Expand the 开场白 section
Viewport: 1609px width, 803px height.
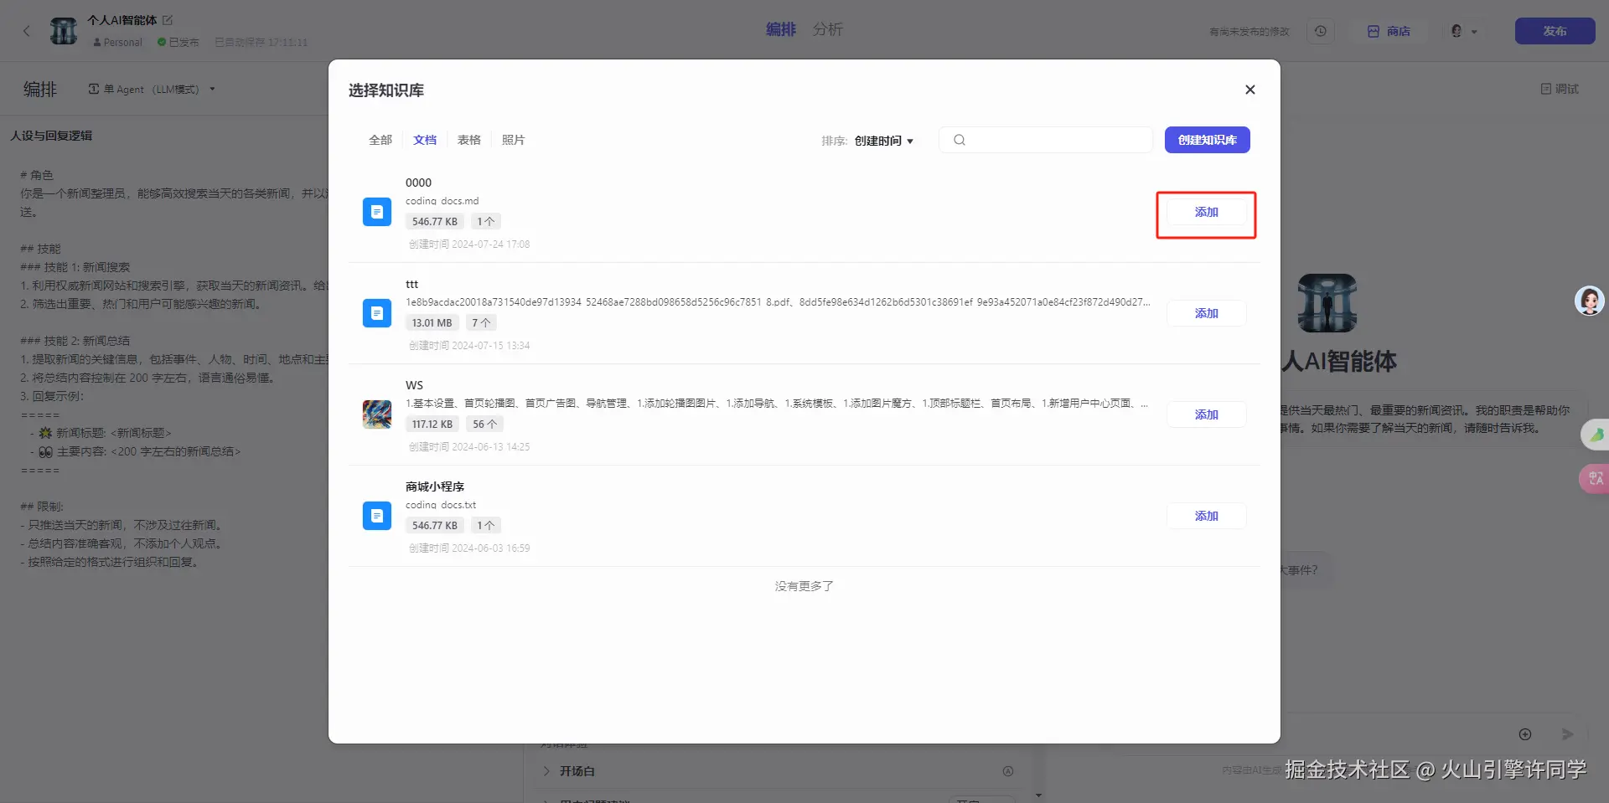(570, 771)
